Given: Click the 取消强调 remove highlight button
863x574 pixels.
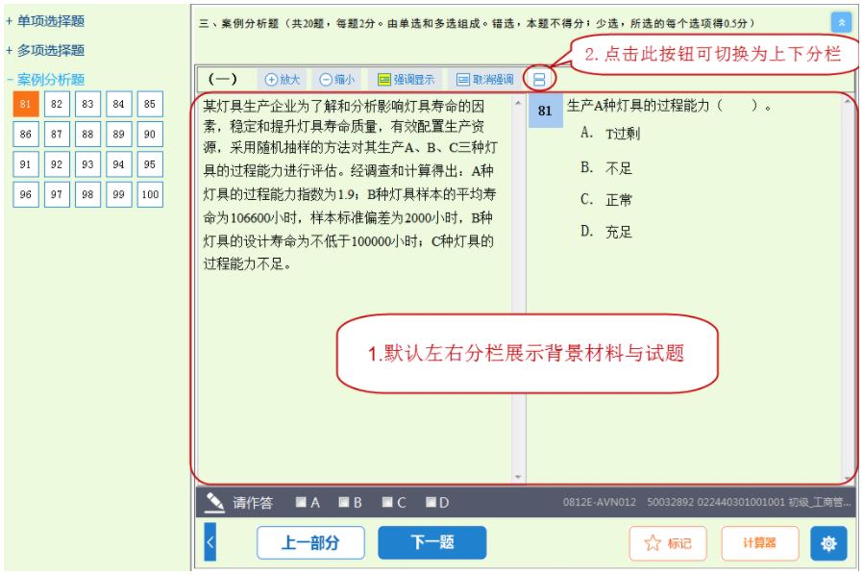Looking at the screenshot, I should tap(485, 80).
